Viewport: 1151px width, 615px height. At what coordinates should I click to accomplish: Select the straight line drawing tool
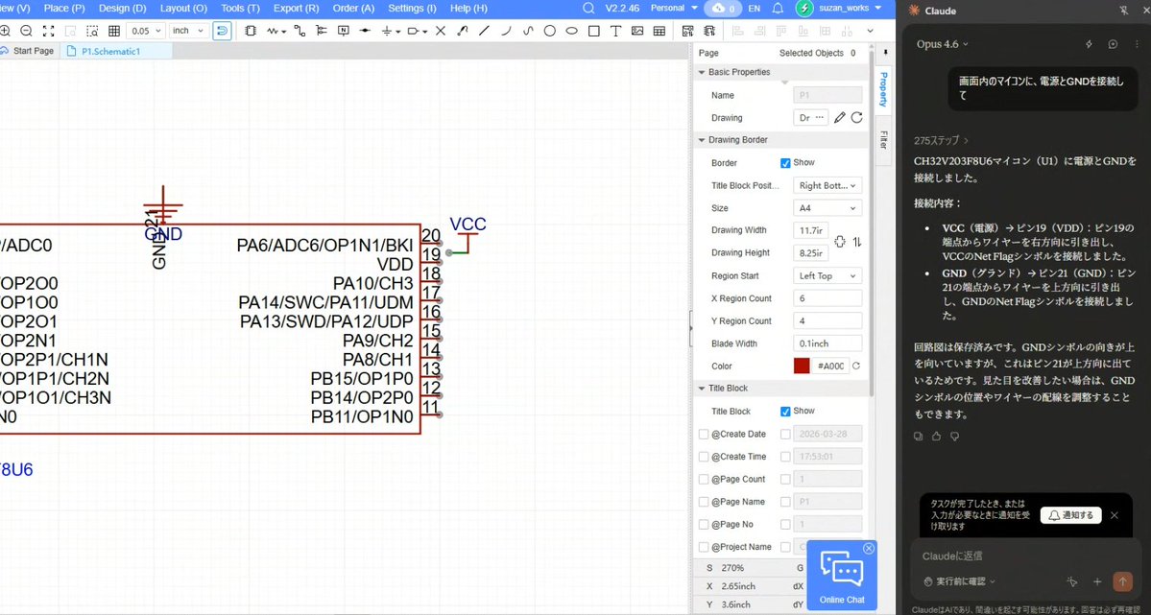point(484,31)
